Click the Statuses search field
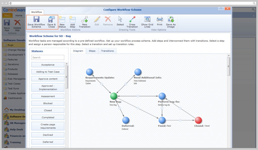This screenshot has width=258, height=150. [x=48, y=57]
